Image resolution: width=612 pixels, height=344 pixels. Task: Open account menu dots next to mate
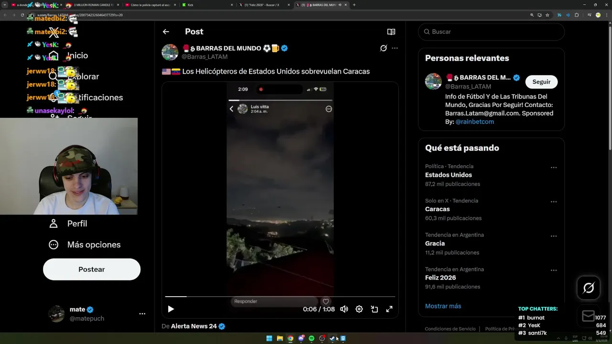click(142, 314)
